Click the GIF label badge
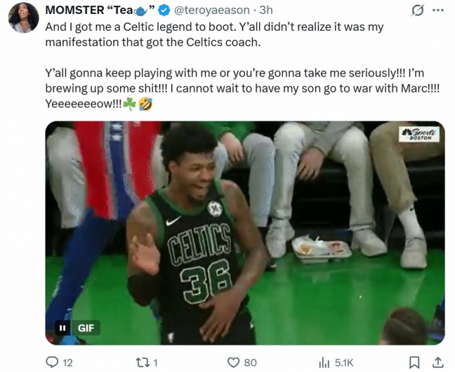Image resolution: width=455 pixels, height=372 pixels. click(x=86, y=328)
